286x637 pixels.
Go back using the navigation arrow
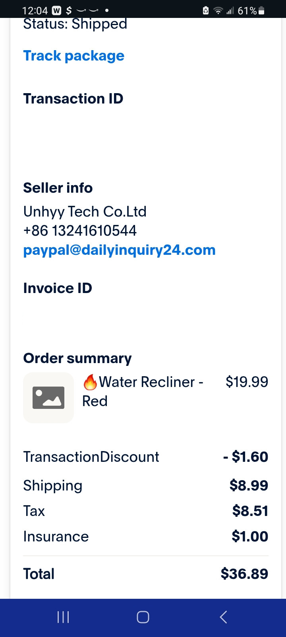point(223,617)
